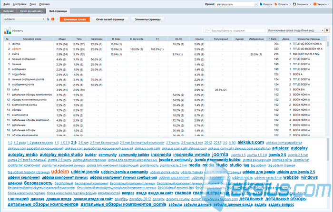
Task: Open the orange uddeim tag in the cloud
Action: 60,172
